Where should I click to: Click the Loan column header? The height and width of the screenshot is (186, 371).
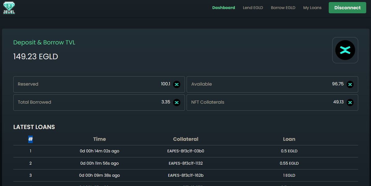click(289, 139)
